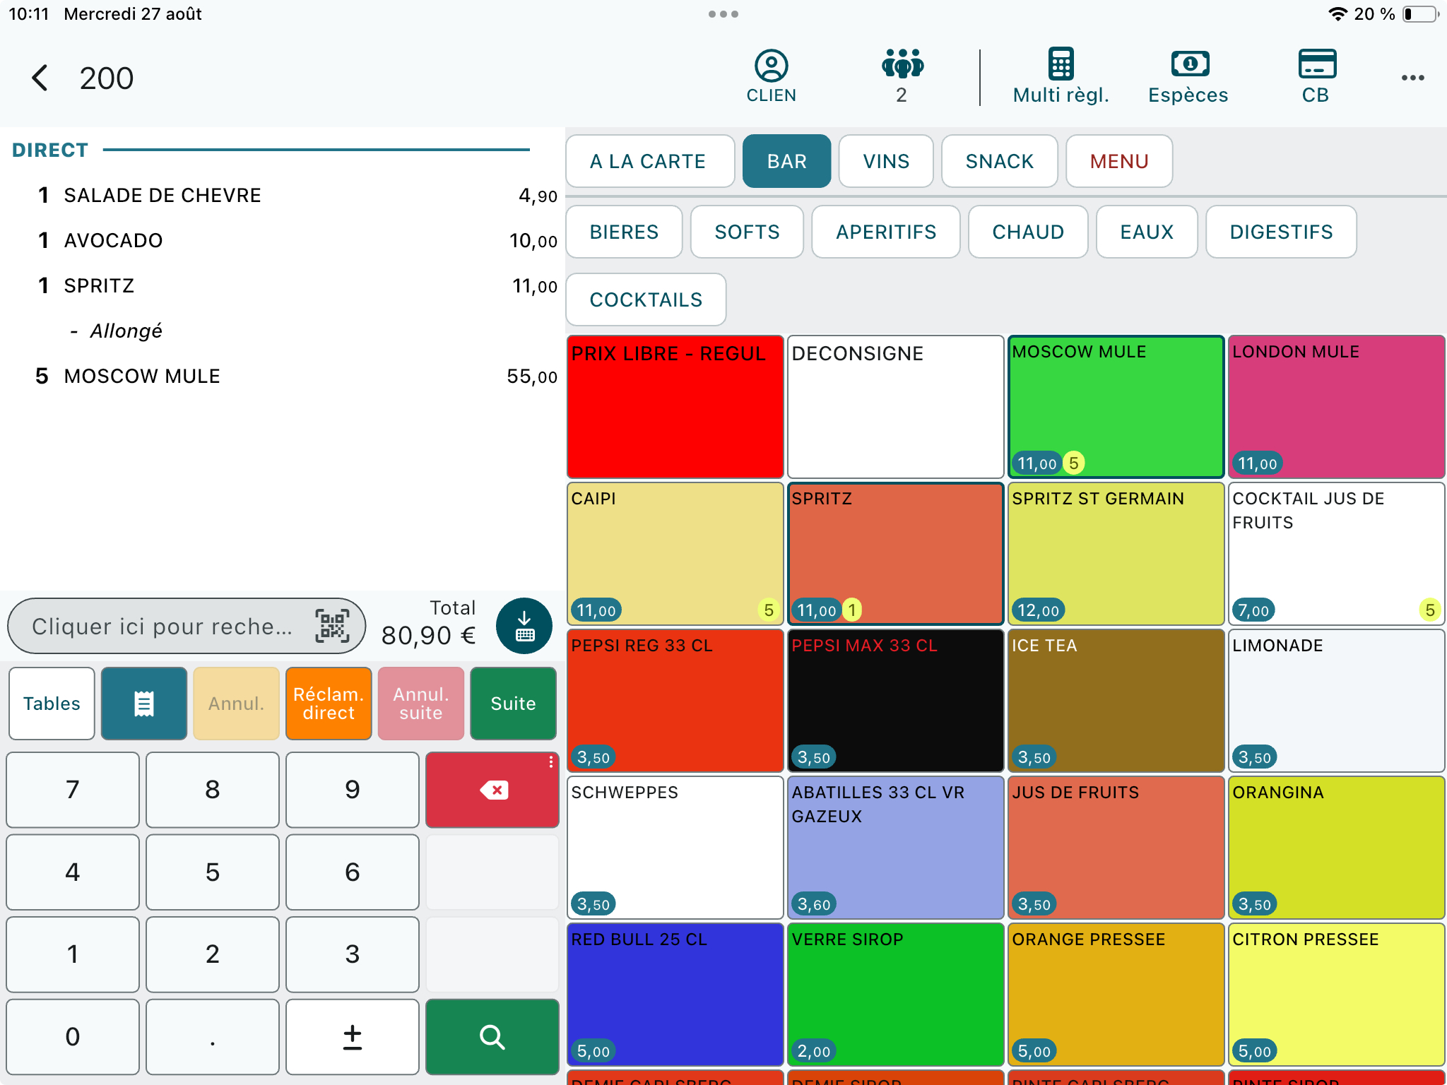
Task: Open the more options ellipsis menu
Action: pyautogui.click(x=1413, y=78)
